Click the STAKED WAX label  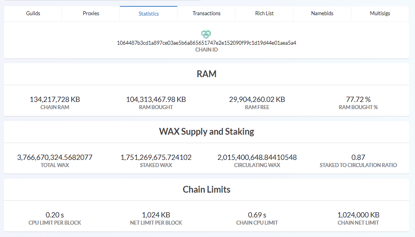(156, 165)
